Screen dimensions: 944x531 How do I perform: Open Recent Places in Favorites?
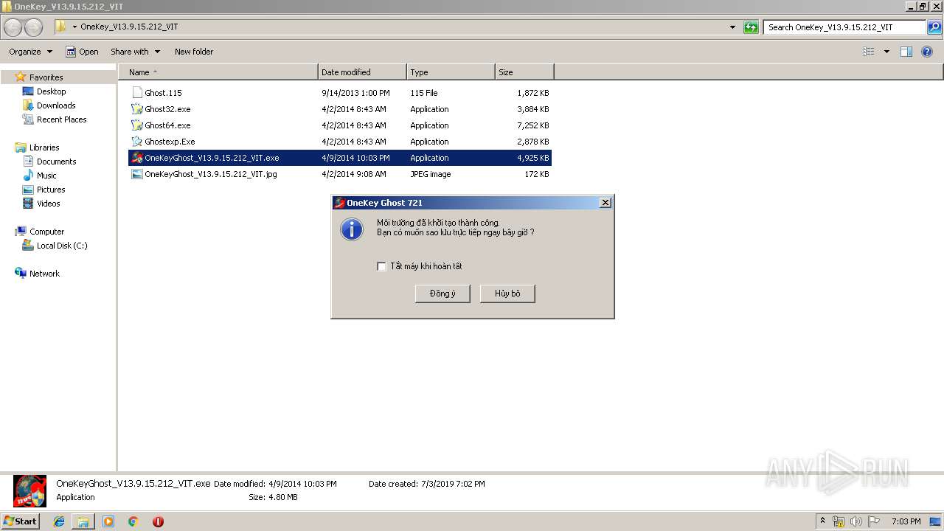tap(61, 119)
